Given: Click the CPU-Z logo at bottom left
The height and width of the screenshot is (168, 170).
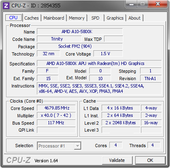Looking at the screenshot, I should click(18, 160).
